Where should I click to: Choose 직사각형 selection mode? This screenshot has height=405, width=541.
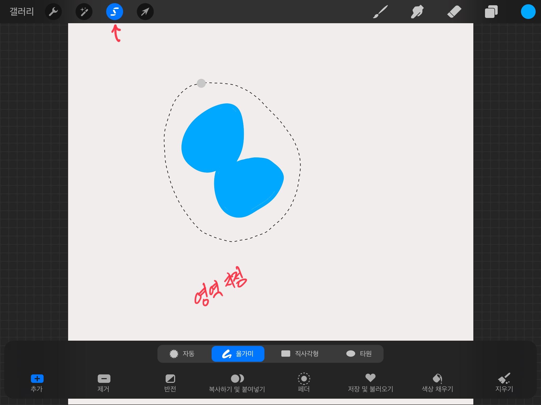point(300,354)
